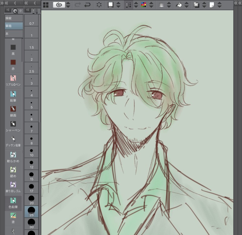Set brush size to 6
The height and width of the screenshot is (235, 242).
click(x=31, y=116)
